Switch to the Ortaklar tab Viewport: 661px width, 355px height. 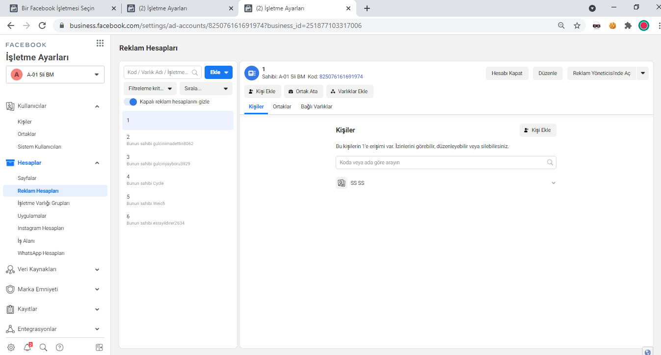point(282,106)
